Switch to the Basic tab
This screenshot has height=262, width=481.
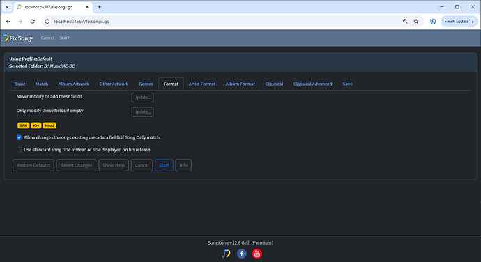point(20,84)
